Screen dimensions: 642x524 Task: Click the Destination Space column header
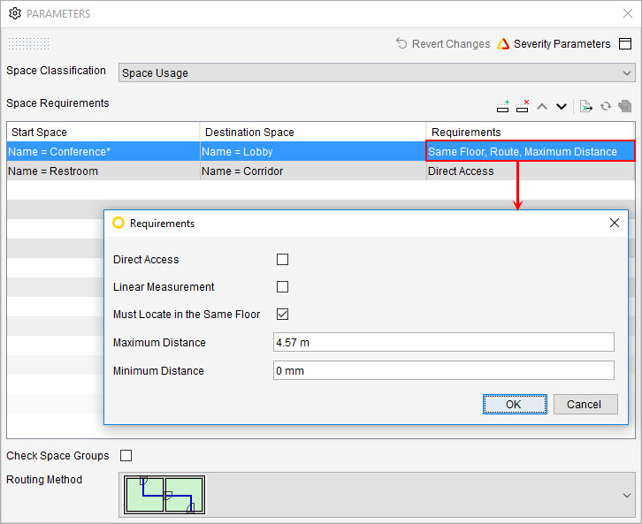313,133
